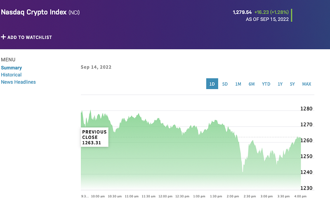Switch chart to 5Y range
This screenshot has width=330, height=211.
coord(292,84)
